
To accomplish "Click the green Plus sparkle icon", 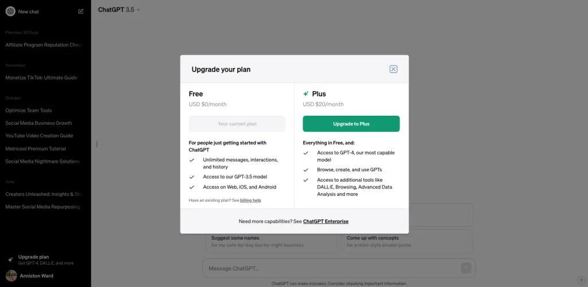I will point(306,94).
